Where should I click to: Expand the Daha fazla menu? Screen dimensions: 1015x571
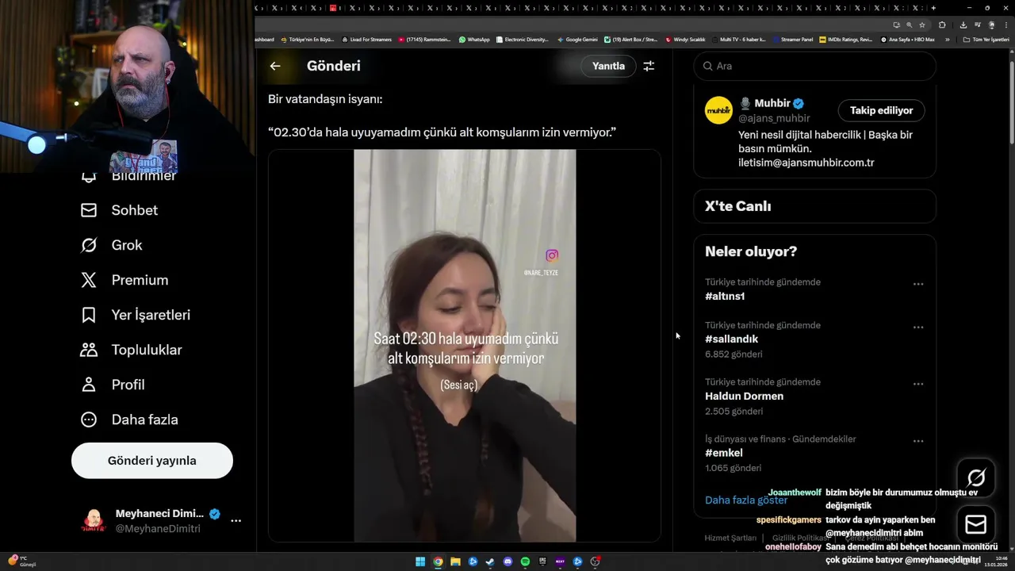pyautogui.click(x=128, y=420)
